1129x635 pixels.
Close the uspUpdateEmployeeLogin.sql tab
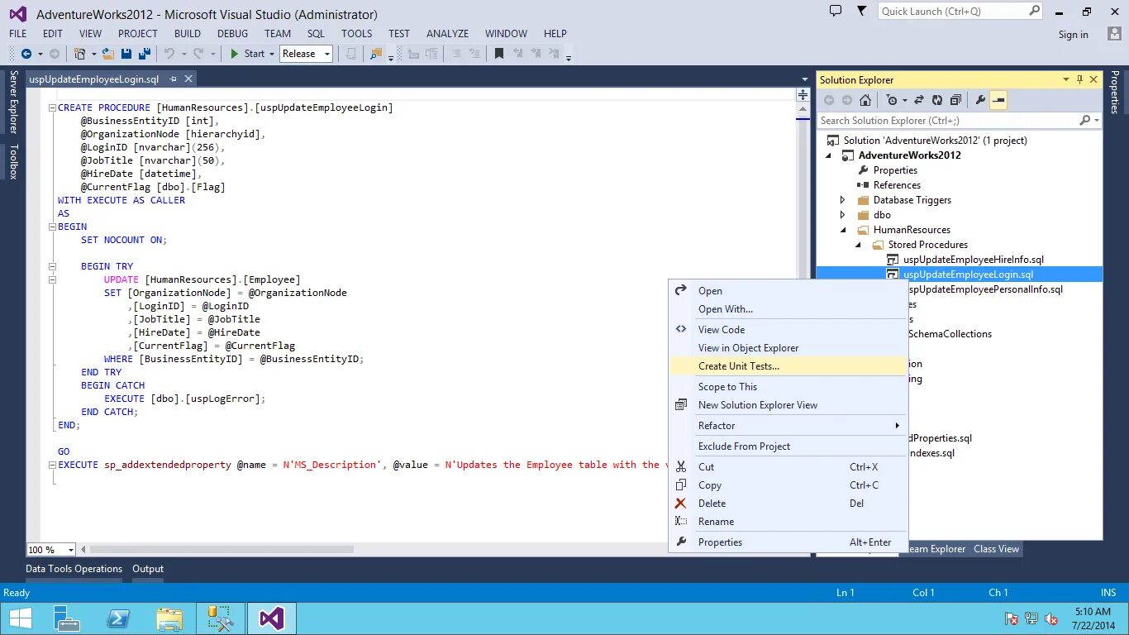point(188,79)
